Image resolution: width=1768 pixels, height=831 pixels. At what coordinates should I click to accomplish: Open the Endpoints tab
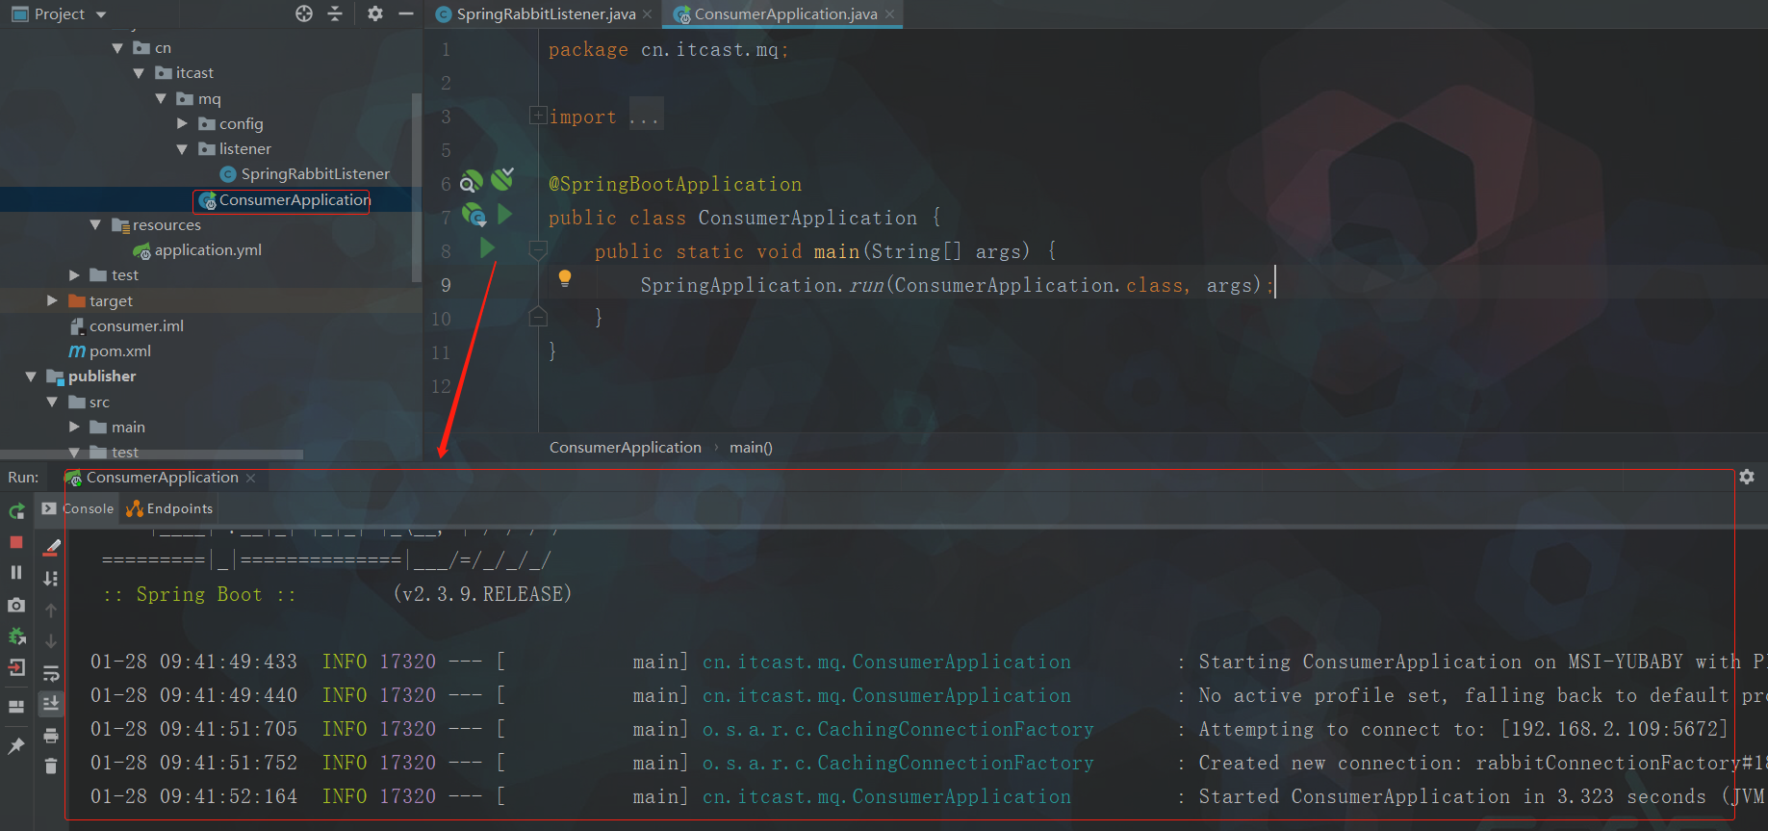[169, 508]
